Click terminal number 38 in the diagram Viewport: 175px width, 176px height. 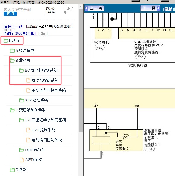[137, 106]
